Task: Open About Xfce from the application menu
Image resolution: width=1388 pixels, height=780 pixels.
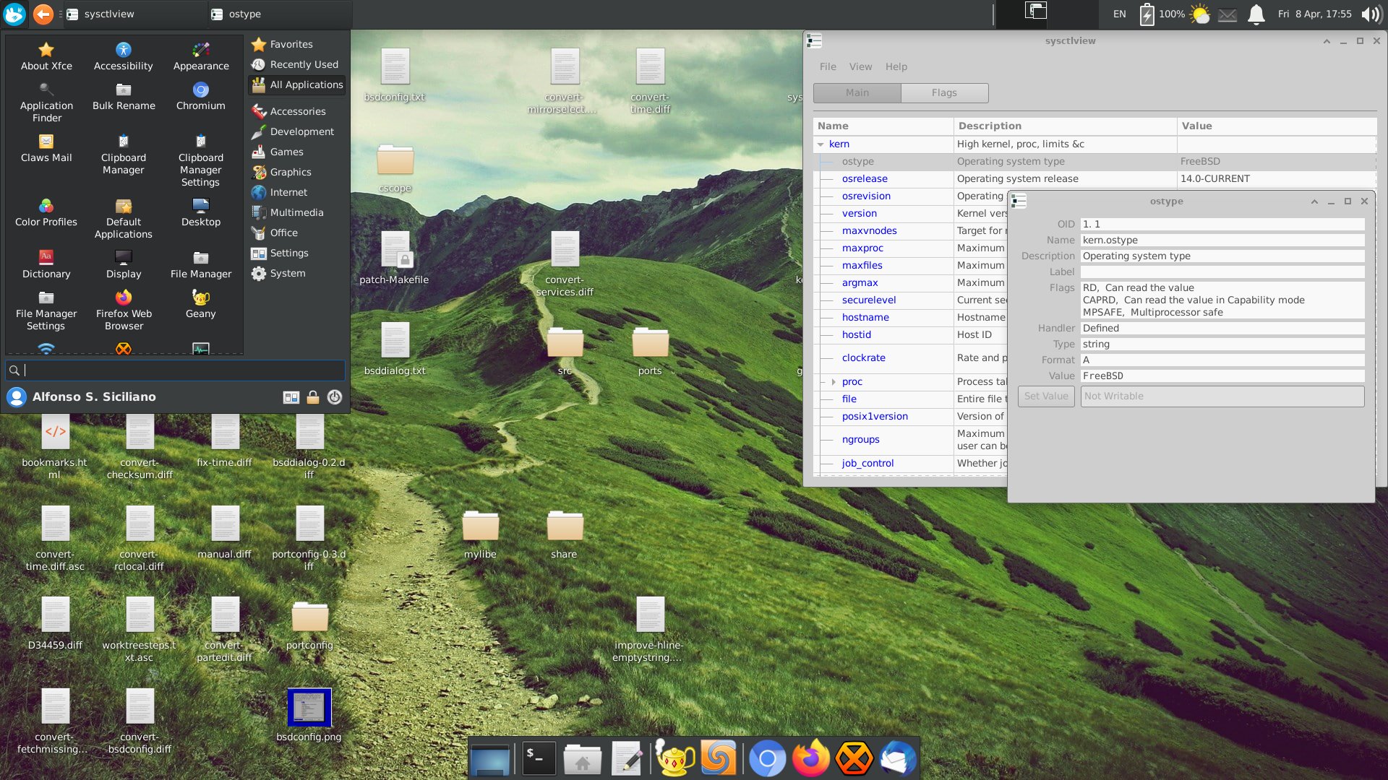Action: pyautogui.click(x=46, y=56)
